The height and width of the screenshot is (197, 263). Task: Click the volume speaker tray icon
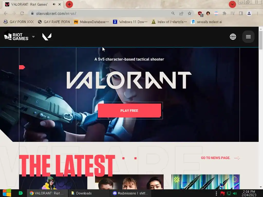click(235, 193)
